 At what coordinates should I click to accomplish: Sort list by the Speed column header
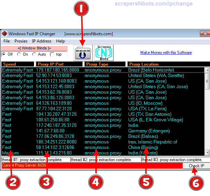click(17, 64)
